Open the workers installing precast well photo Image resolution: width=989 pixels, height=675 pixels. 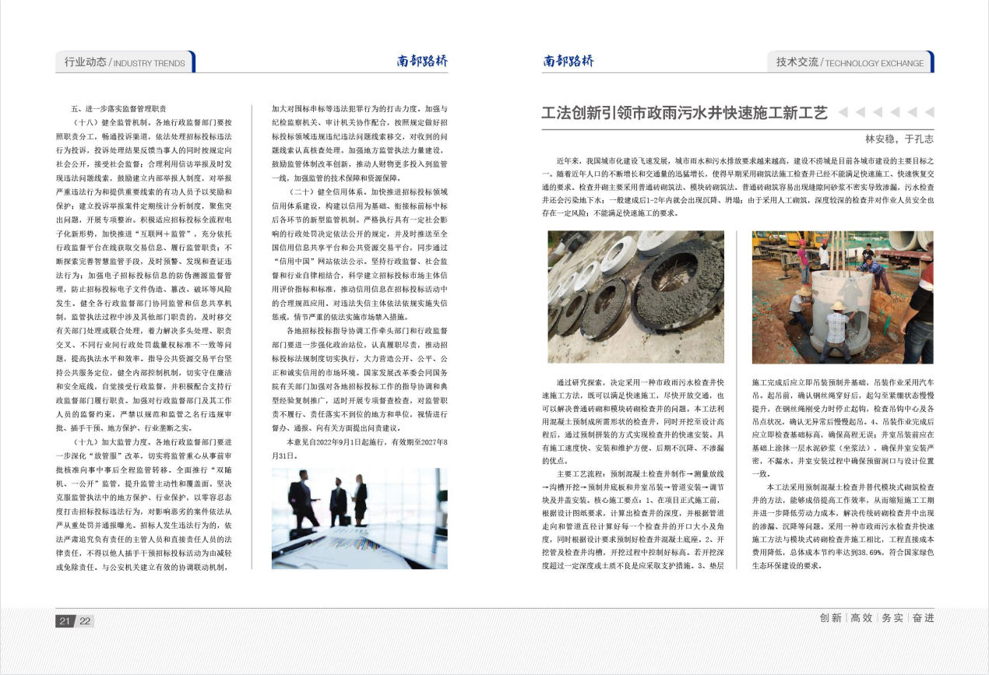pyautogui.click(x=843, y=297)
